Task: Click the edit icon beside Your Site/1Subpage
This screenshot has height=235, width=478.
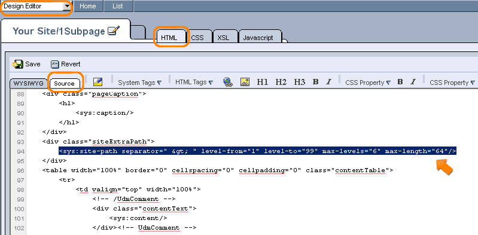Action: pyautogui.click(x=114, y=30)
